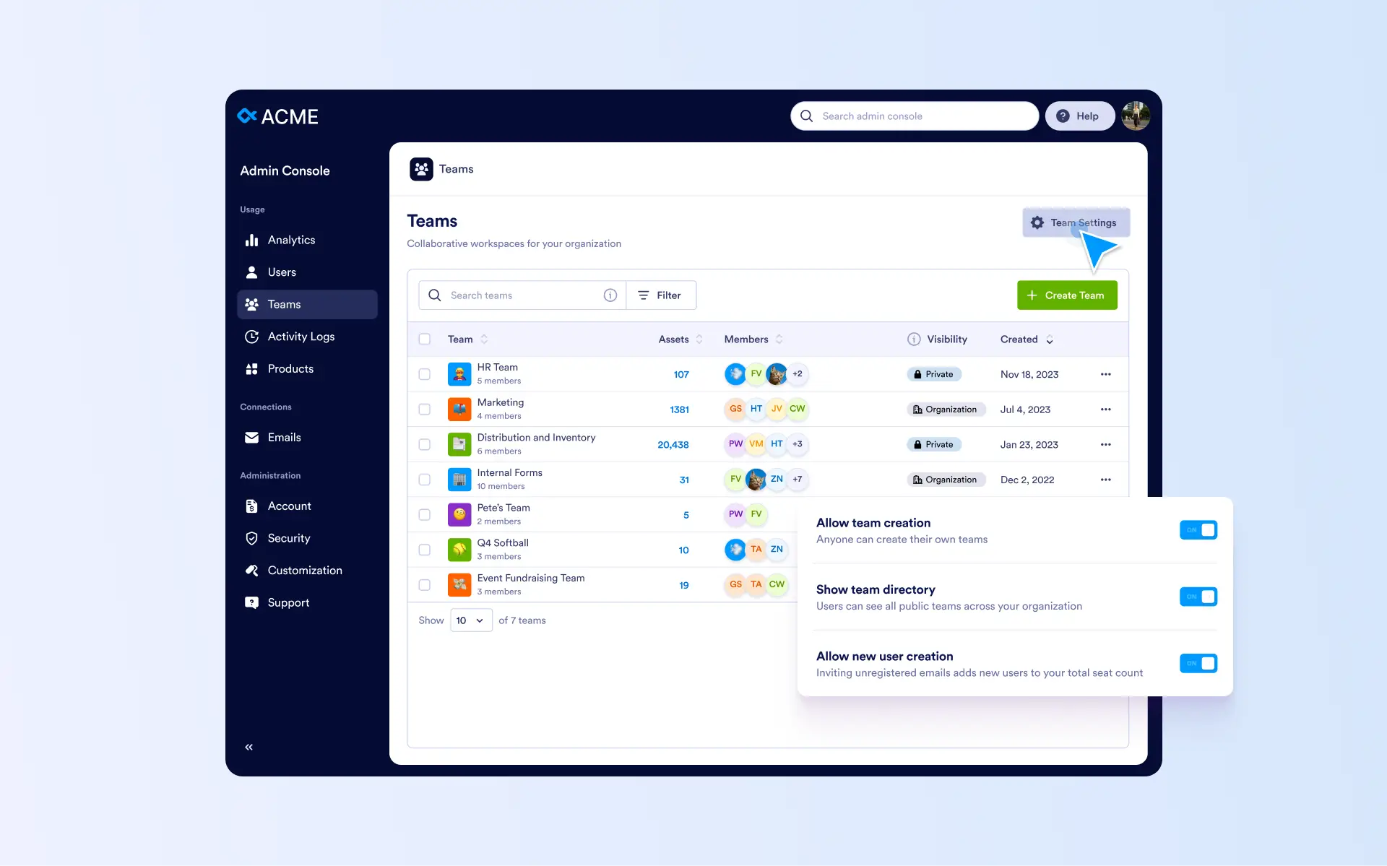Click the user profile avatar
This screenshot has width=1387, height=866.
(x=1136, y=116)
